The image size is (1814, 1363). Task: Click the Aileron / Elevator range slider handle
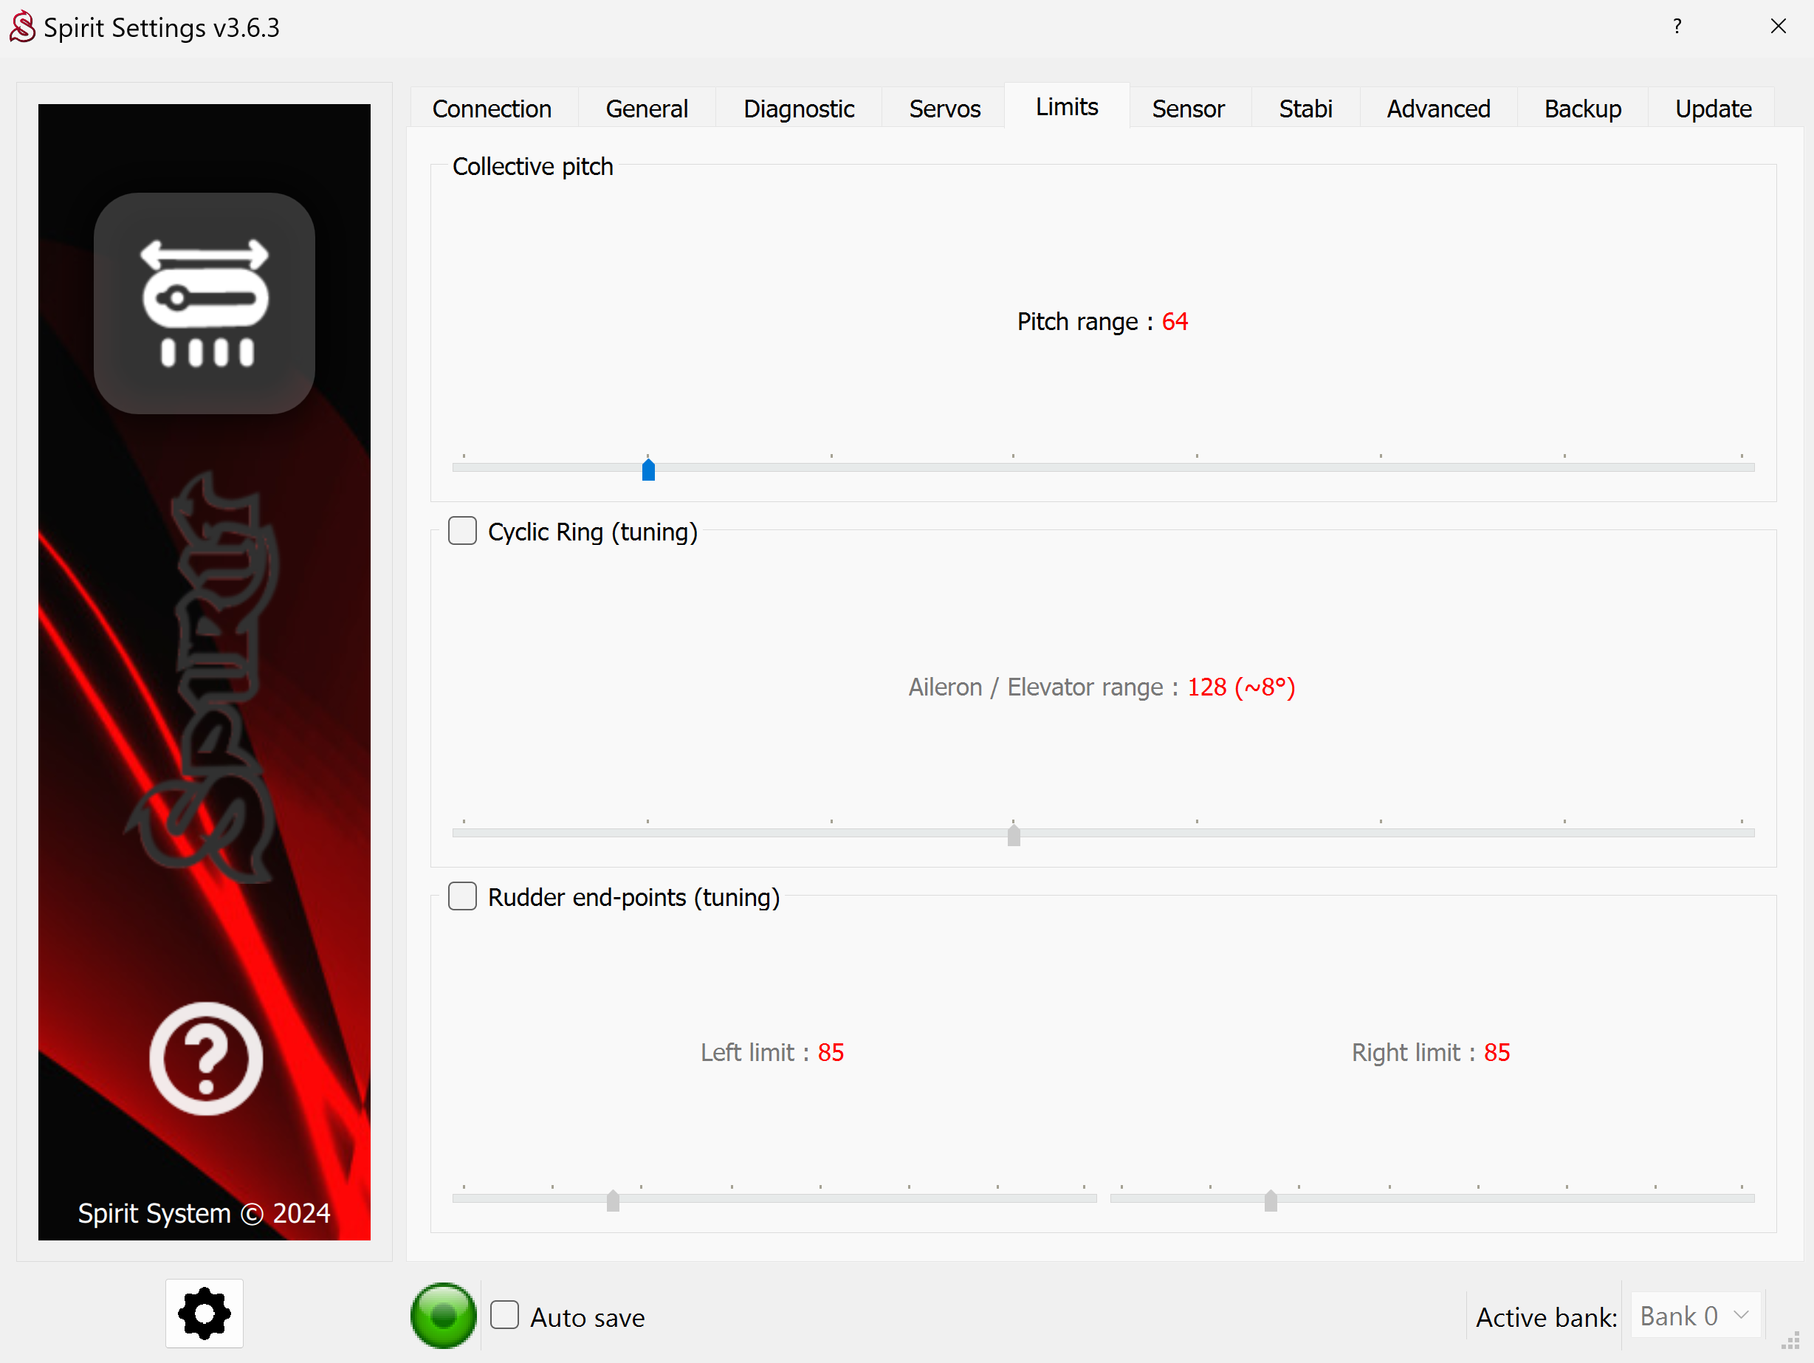1014,835
